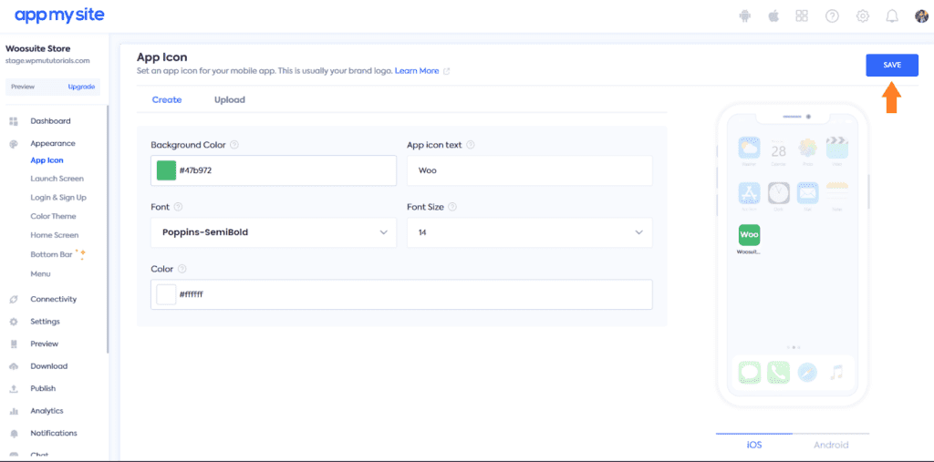Click the Learn More link
Screen dimensions: 934x462
(416, 71)
